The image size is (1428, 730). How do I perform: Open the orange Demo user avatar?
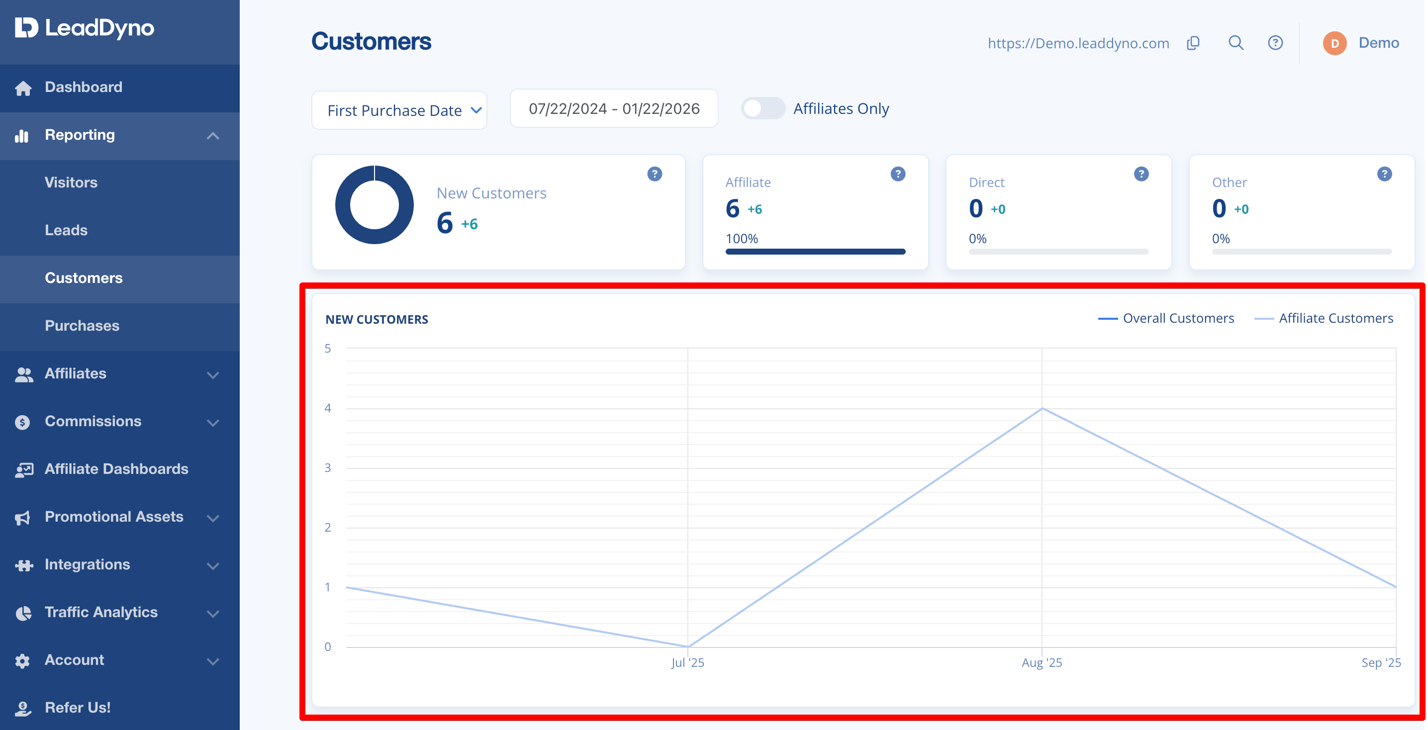pos(1334,43)
